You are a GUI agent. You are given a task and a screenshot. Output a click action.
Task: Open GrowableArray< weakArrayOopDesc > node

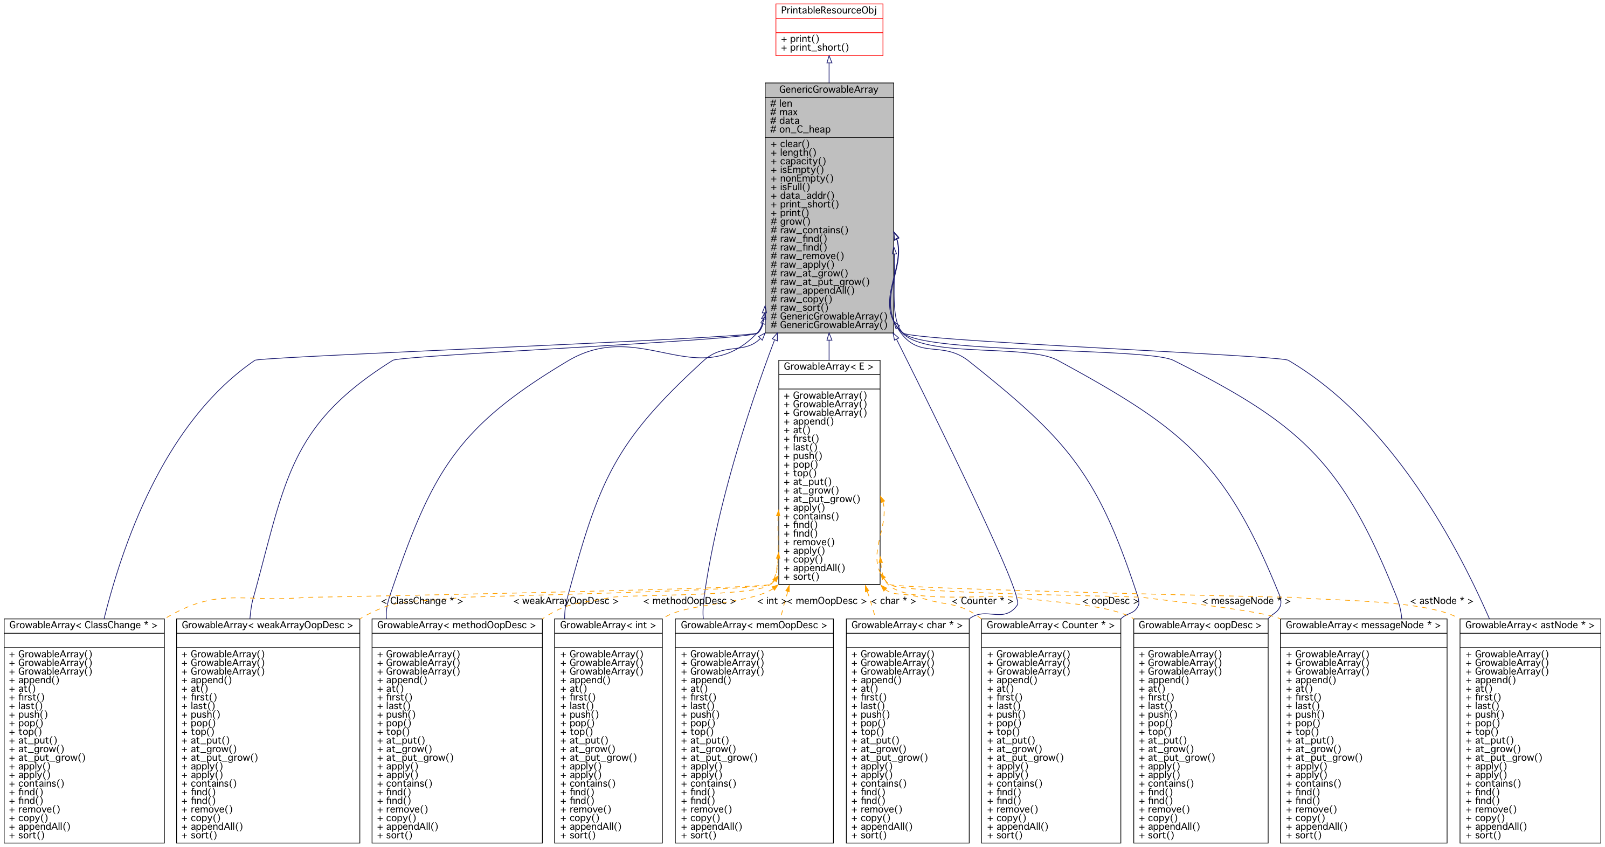267,626
